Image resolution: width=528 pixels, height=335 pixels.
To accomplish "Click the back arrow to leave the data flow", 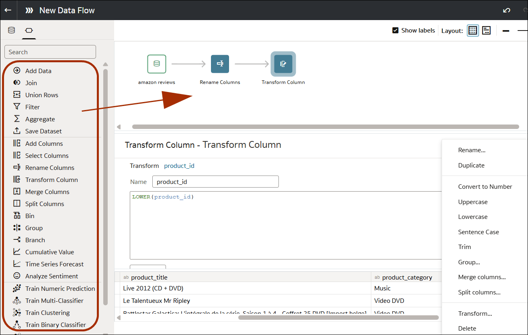I will pyautogui.click(x=8, y=10).
